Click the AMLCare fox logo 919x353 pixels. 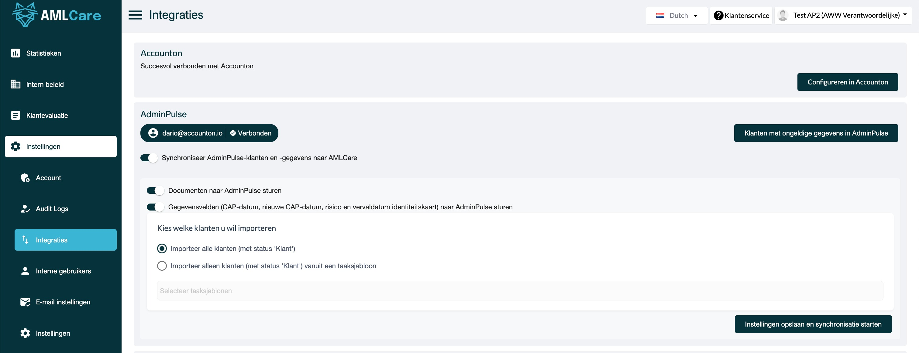[25, 15]
